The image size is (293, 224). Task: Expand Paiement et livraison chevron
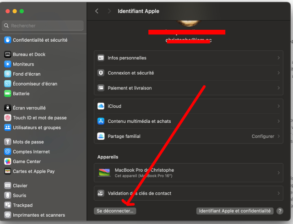279,87
